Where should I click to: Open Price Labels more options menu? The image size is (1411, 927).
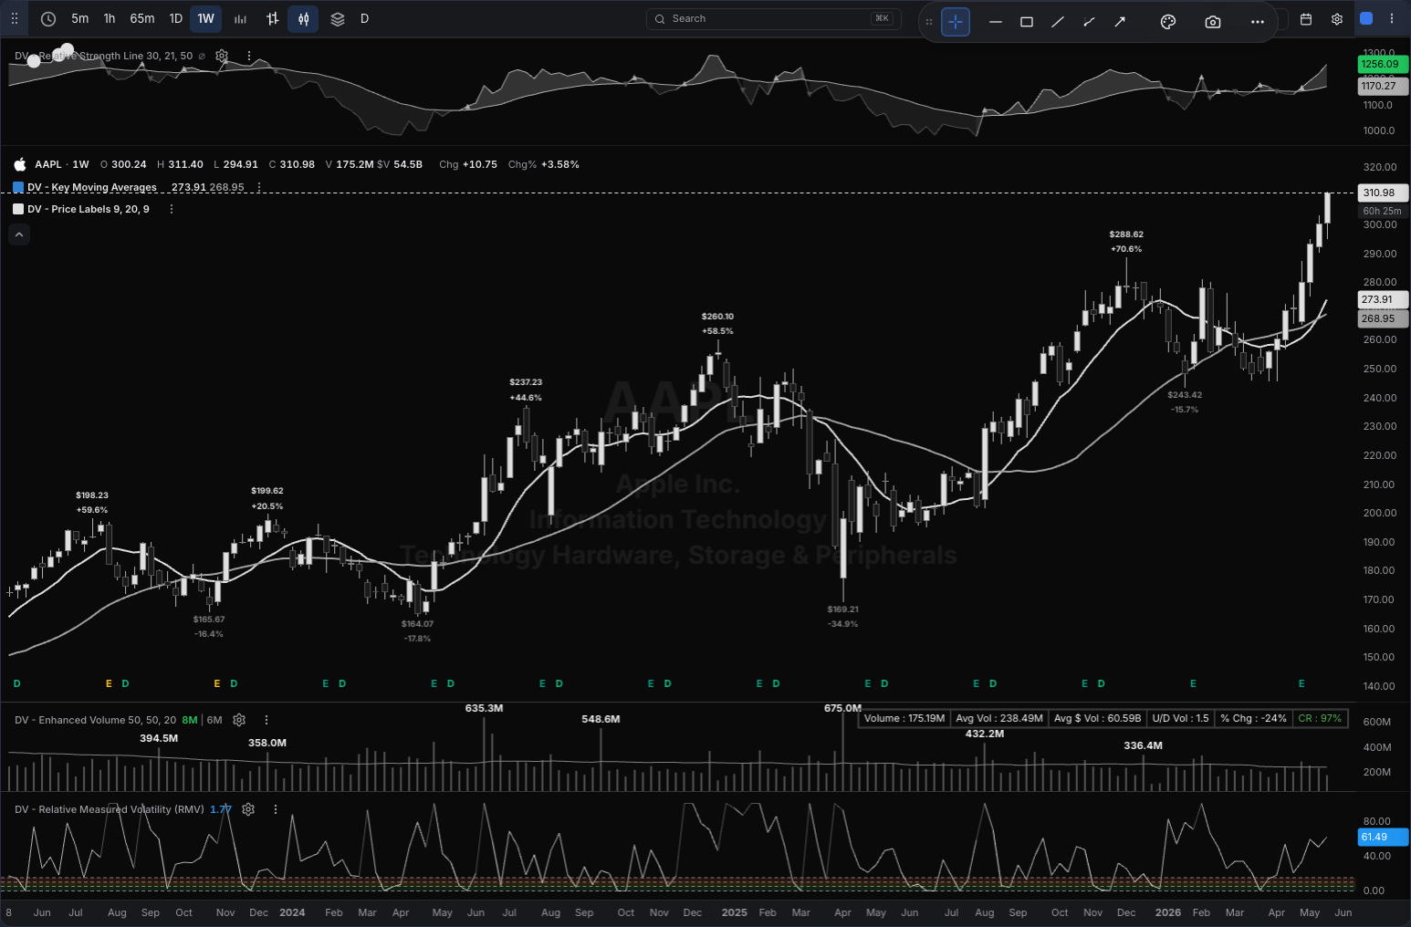(x=172, y=209)
